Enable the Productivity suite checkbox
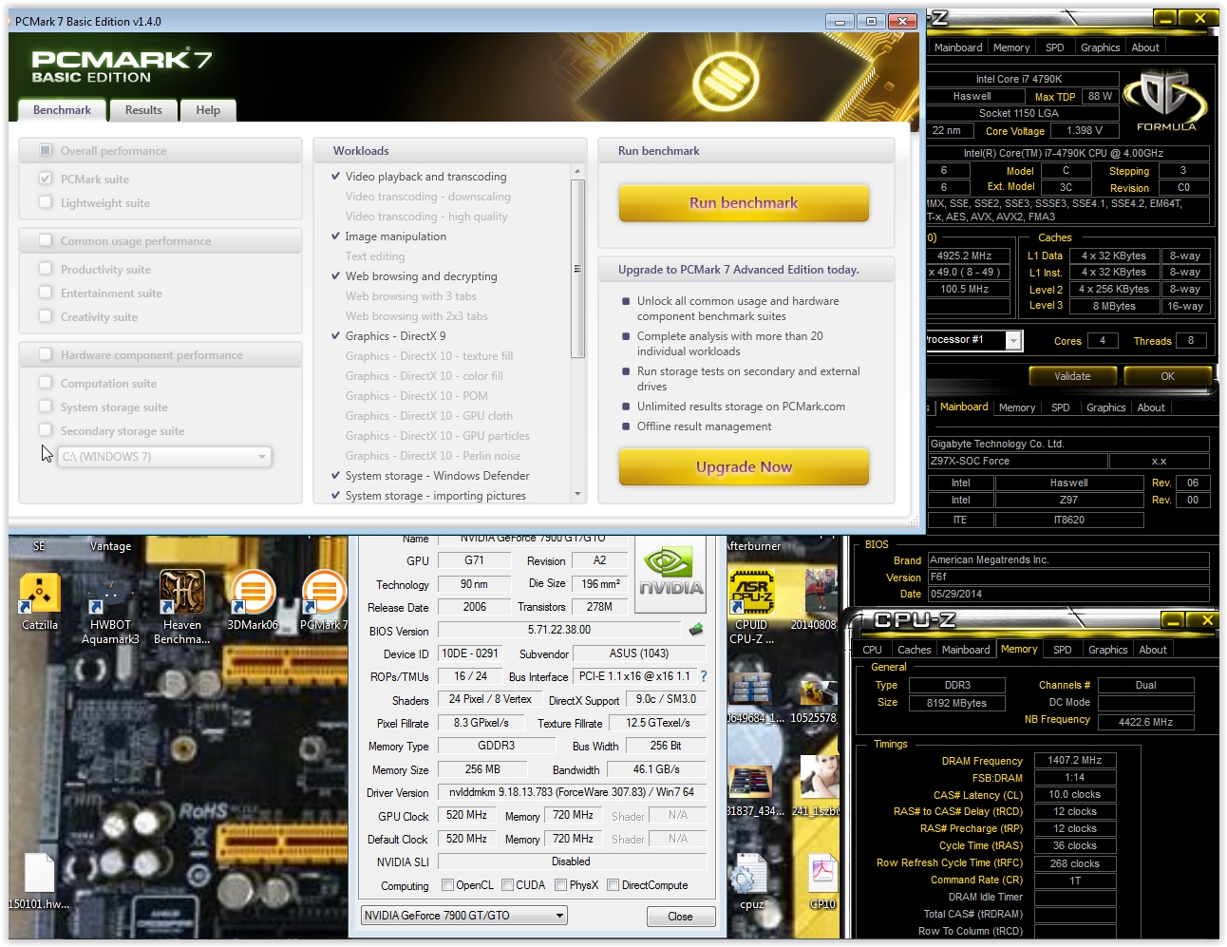The image size is (1227, 947). pyautogui.click(x=46, y=268)
